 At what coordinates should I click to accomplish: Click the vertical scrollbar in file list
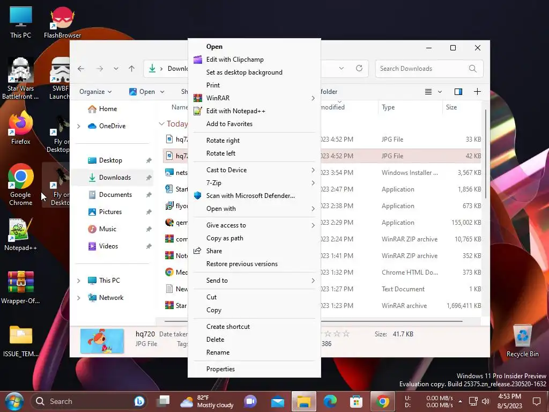coord(486,154)
